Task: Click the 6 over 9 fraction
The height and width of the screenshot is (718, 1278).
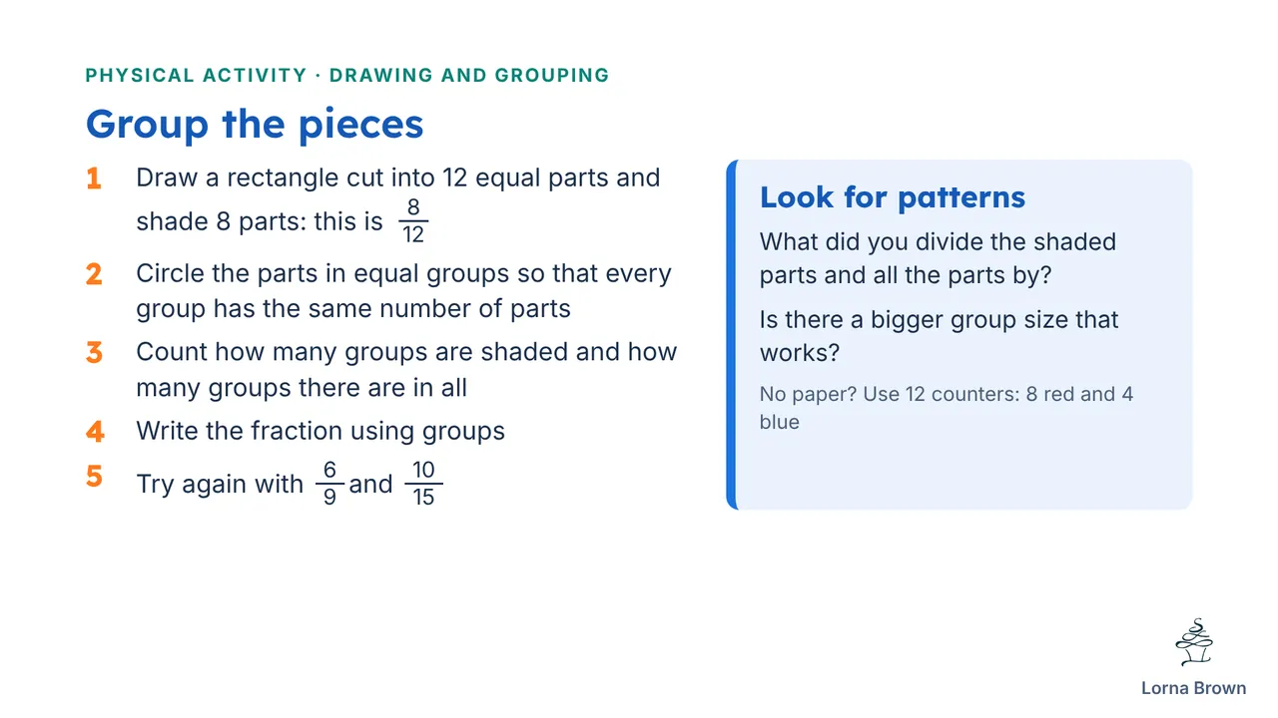Action: [x=329, y=484]
